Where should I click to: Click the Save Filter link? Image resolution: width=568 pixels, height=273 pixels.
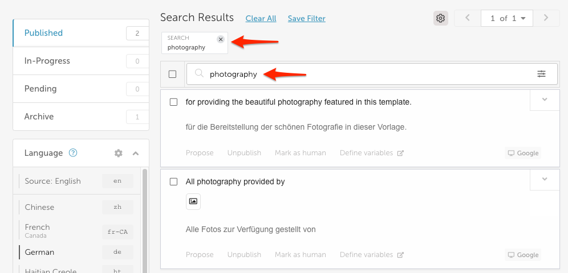coord(306,18)
